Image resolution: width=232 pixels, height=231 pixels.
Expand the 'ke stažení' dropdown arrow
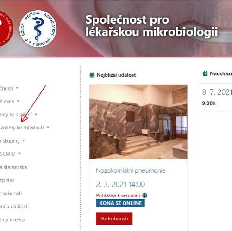pos(36,114)
